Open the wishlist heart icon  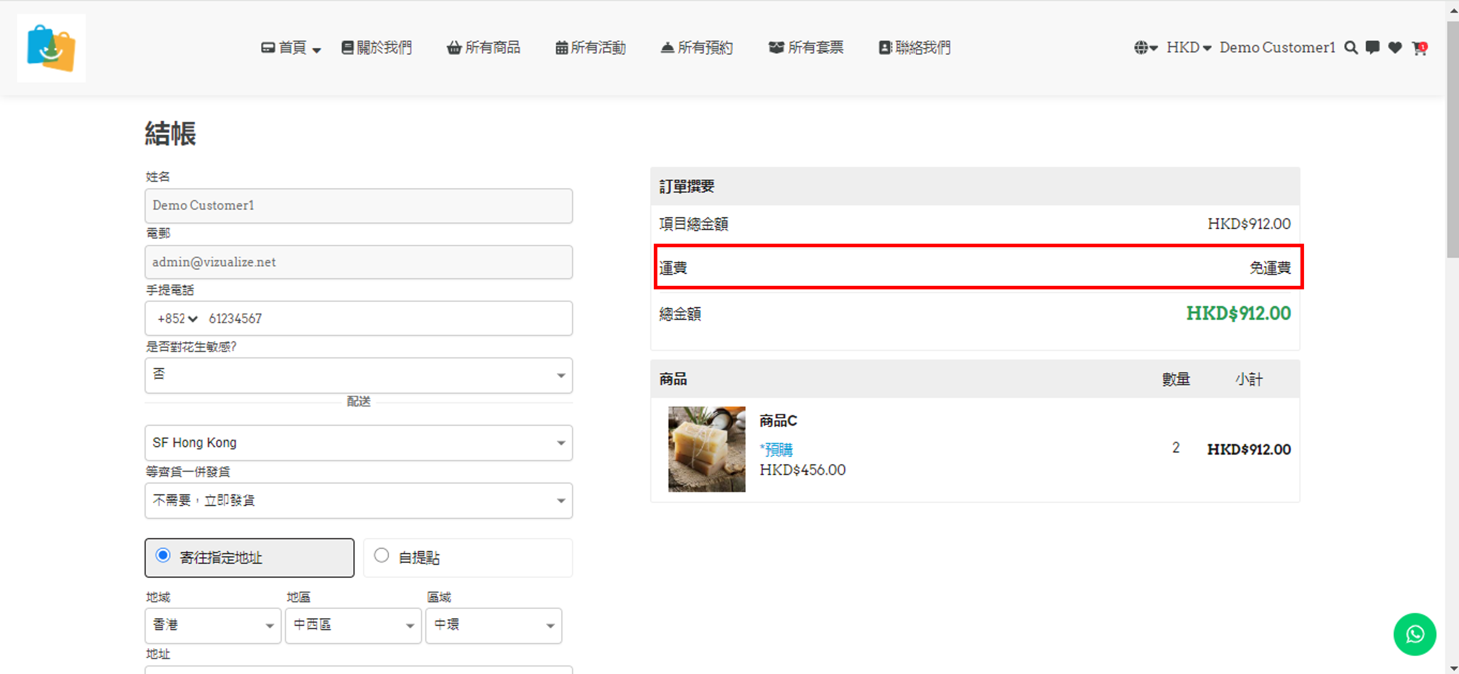(x=1395, y=48)
